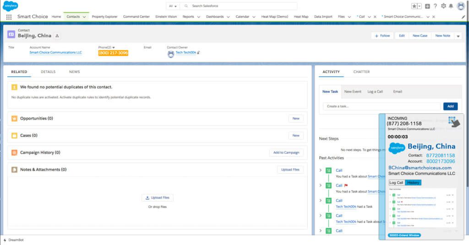Screen dimensions: 469x245
Task: Open the Phone(2) dropdown arrow
Action: (114, 47)
